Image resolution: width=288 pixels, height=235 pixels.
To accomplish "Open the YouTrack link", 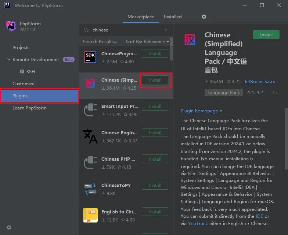I will pos(198,223).
